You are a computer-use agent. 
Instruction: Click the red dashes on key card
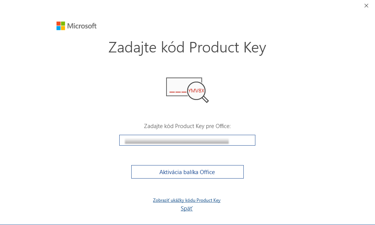pyautogui.click(x=178, y=92)
